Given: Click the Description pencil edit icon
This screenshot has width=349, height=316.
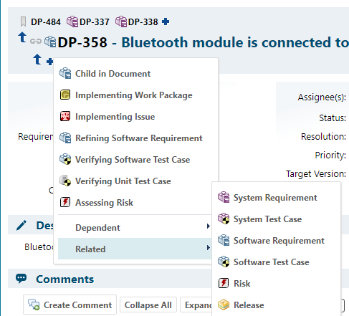Looking at the screenshot, I should coord(21,226).
